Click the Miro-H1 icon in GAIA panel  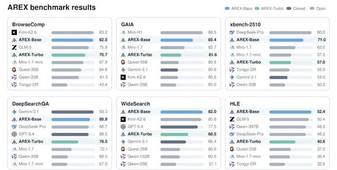[x=123, y=32]
